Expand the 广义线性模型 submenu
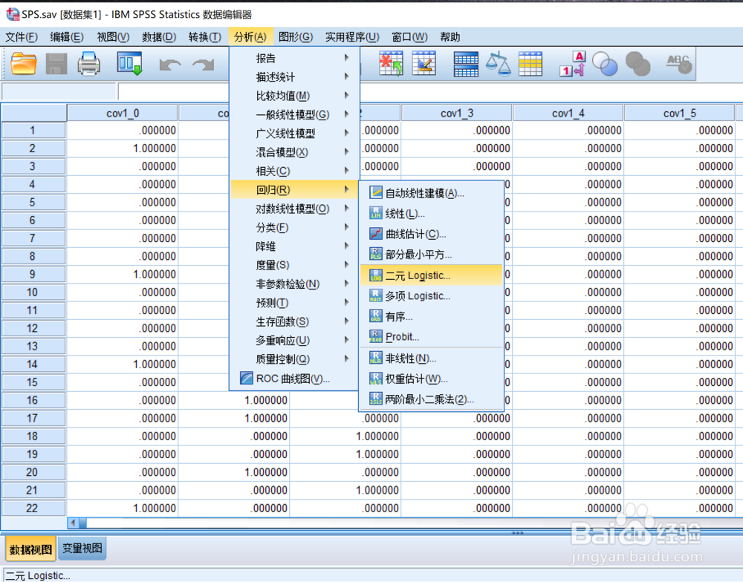The height and width of the screenshot is (582, 743). tap(294, 134)
